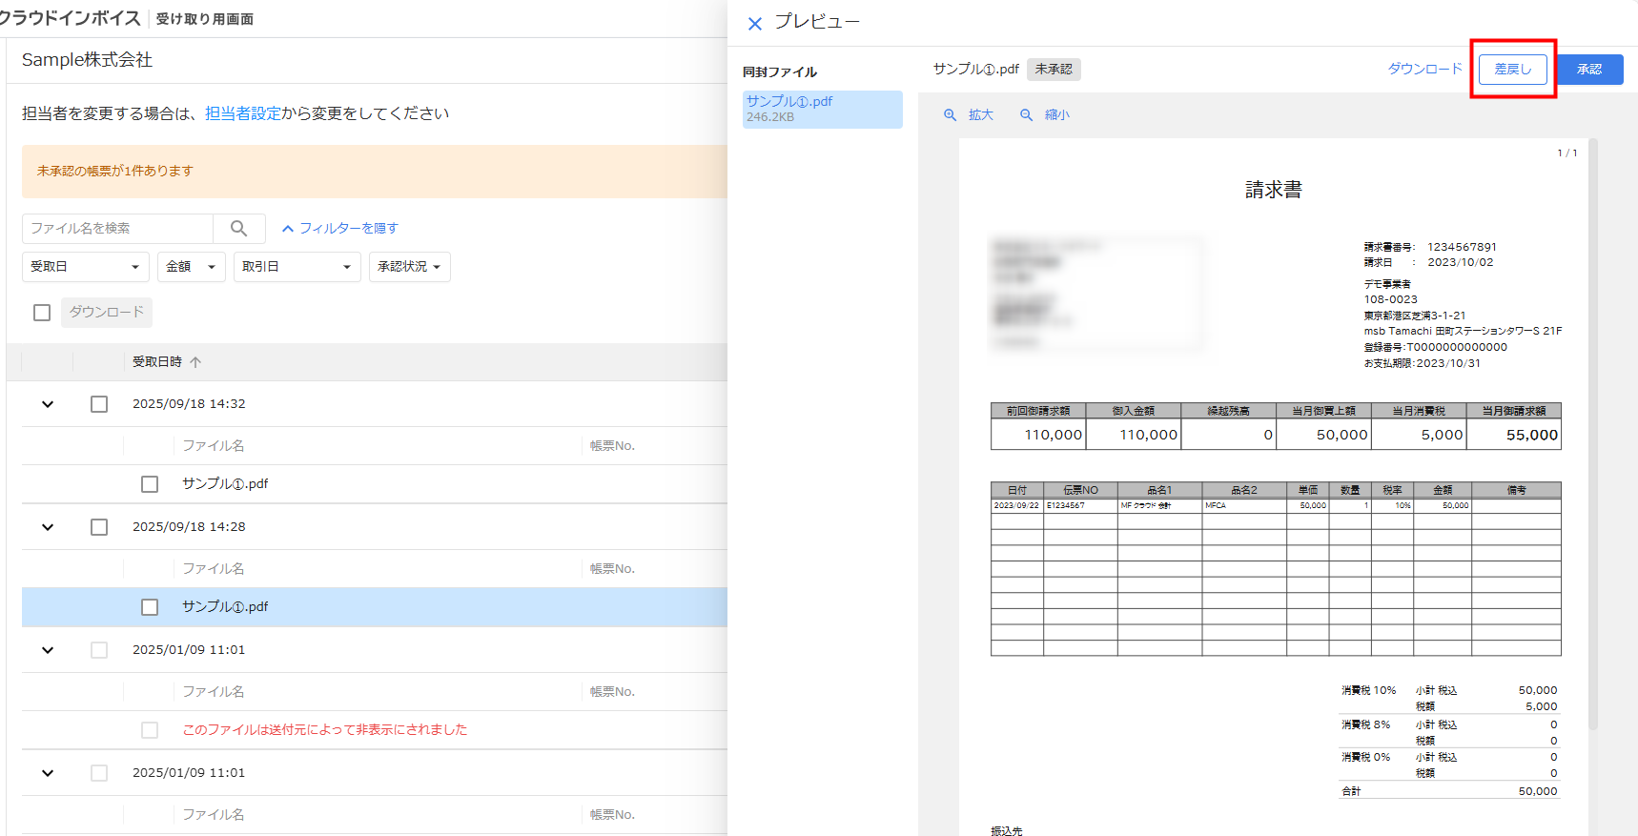Collapse the 2025/09/18 14:32 row chevron

(x=48, y=404)
